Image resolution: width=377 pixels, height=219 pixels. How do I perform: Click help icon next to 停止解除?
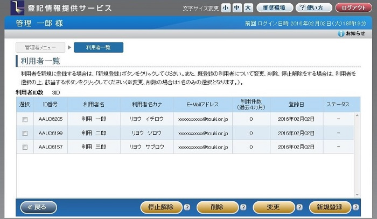click(187, 207)
